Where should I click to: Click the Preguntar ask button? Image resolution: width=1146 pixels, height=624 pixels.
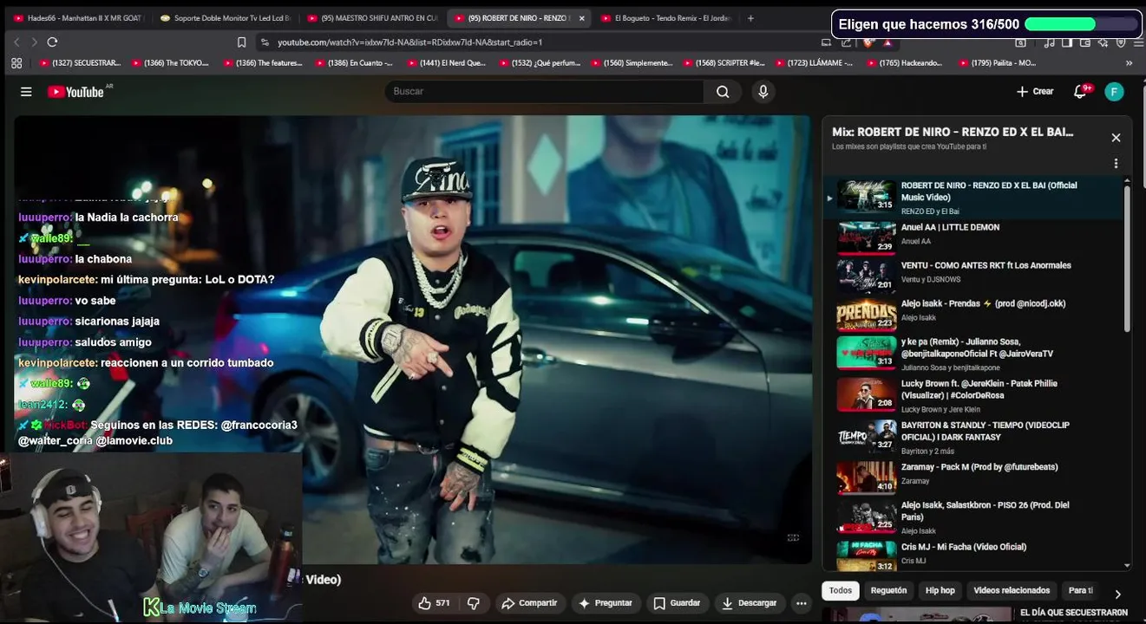(x=606, y=603)
